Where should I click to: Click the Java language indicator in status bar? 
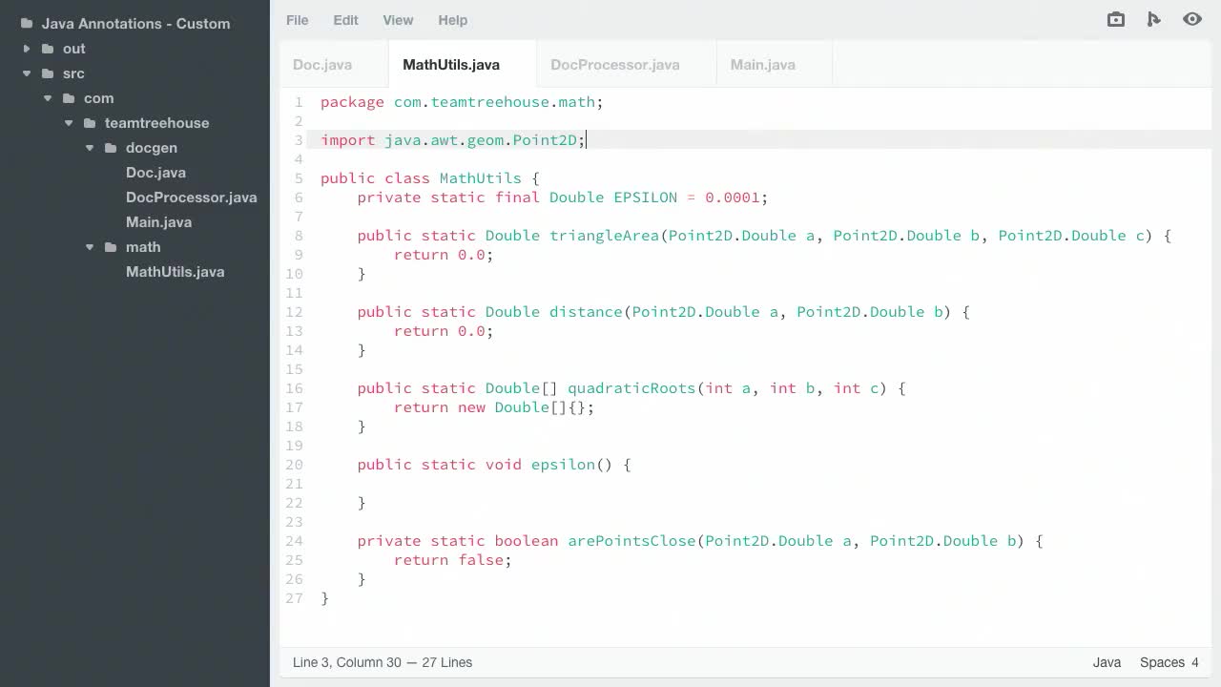click(1107, 662)
